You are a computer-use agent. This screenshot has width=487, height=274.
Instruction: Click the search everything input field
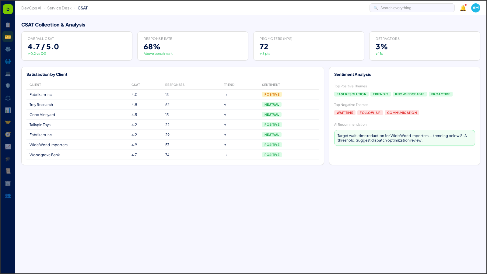click(x=412, y=8)
